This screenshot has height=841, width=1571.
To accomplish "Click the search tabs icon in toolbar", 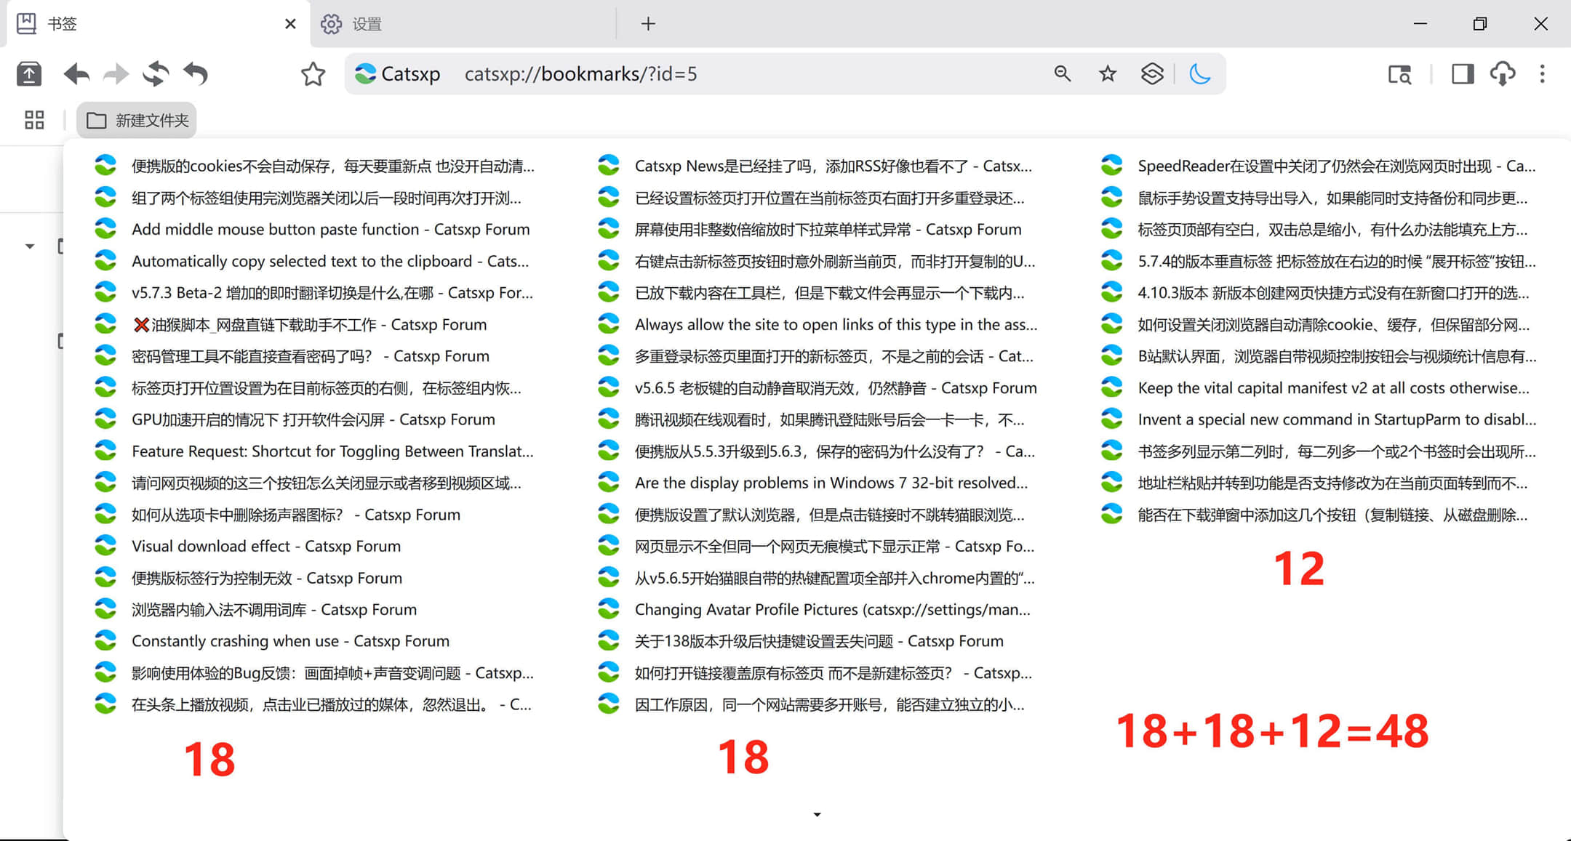I will pyautogui.click(x=1399, y=74).
